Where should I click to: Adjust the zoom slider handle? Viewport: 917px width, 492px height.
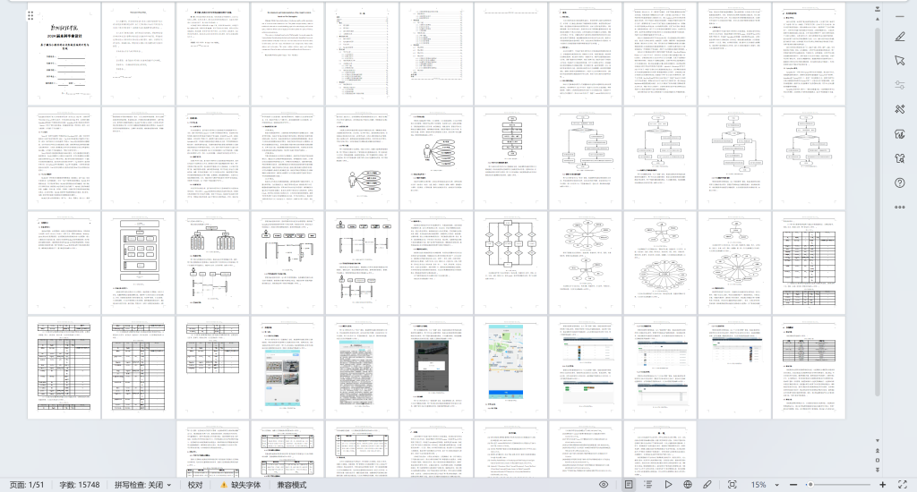point(810,485)
